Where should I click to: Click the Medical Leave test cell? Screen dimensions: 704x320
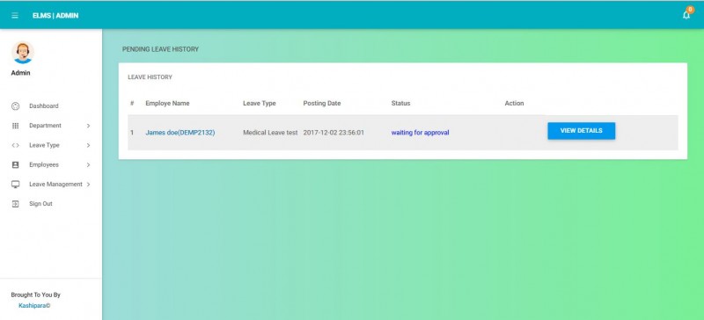(x=270, y=133)
